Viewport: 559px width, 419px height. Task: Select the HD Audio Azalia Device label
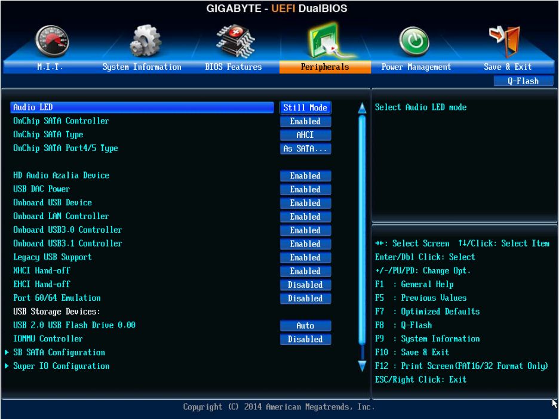[x=62, y=175]
